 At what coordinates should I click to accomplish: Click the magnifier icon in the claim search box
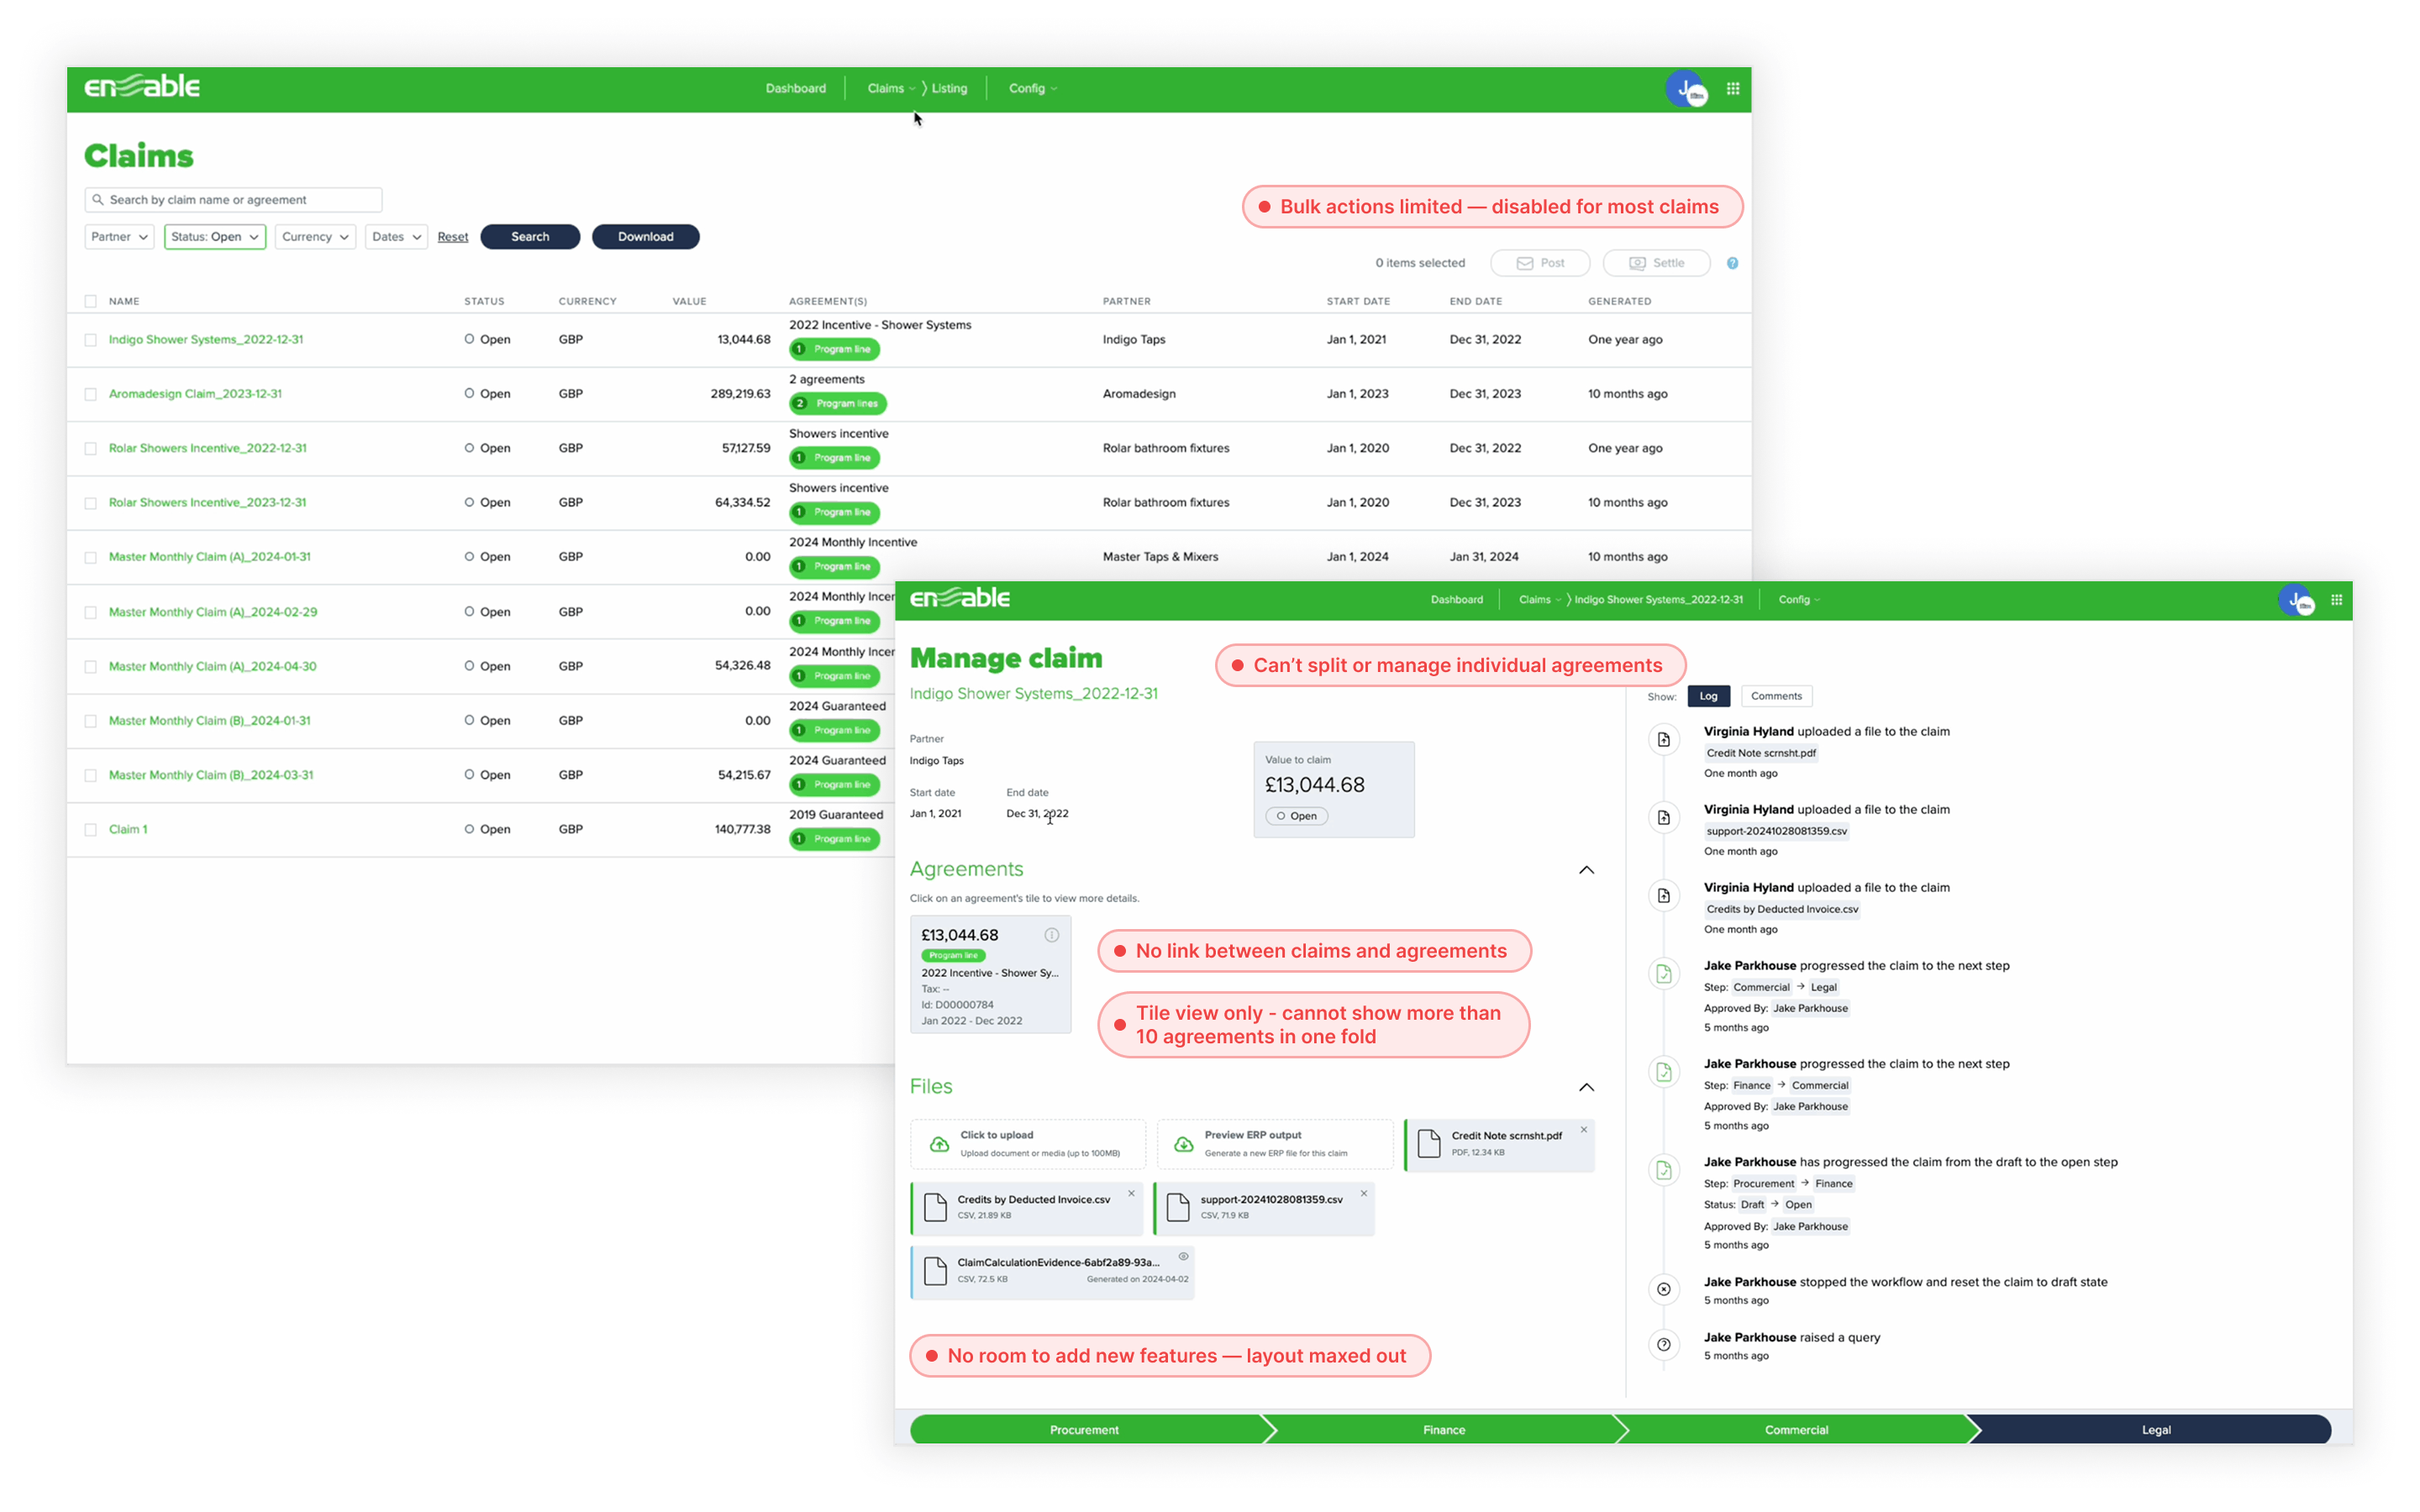pos(98,199)
